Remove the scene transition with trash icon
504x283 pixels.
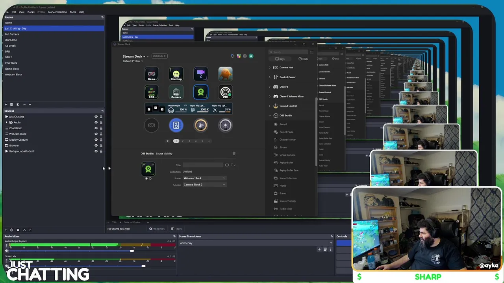click(325, 249)
